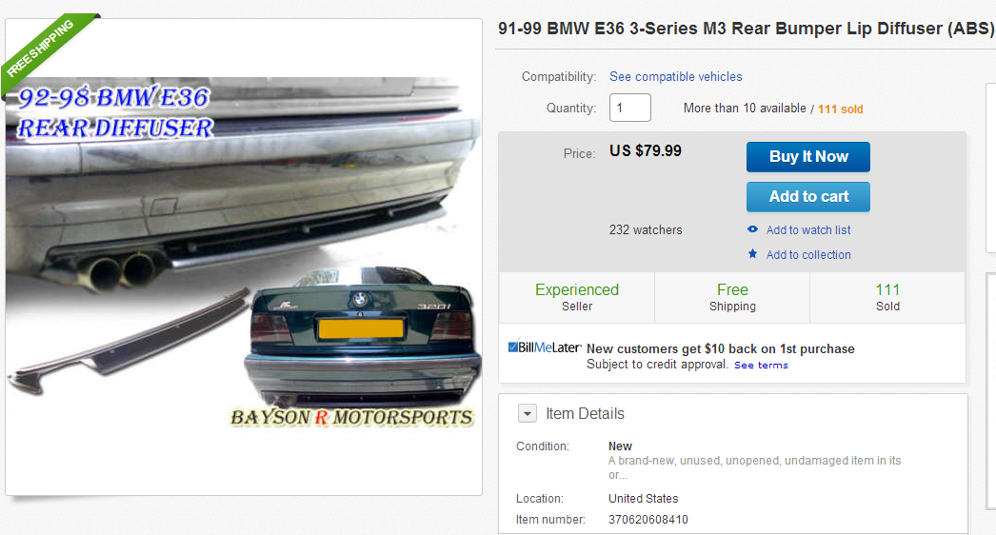996x535 pixels.
Task: Click the BillMeLater logo
Action: pyautogui.click(x=545, y=347)
